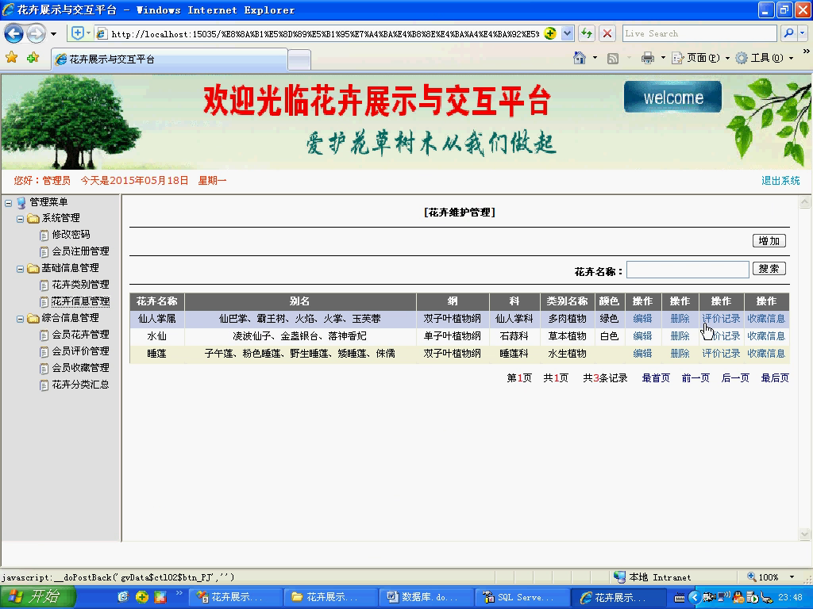Open 花卉信息管理 in the menu tree
This screenshot has height=609, width=813.
[x=80, y=301]
